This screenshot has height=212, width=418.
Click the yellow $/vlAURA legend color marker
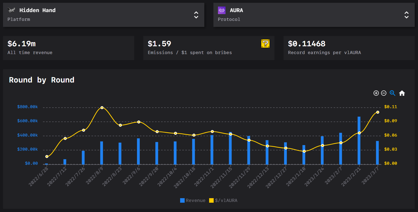(x=211, y=200)
